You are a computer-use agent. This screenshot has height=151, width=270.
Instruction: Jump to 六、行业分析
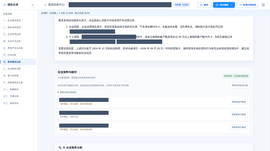[x=19, y=55]
